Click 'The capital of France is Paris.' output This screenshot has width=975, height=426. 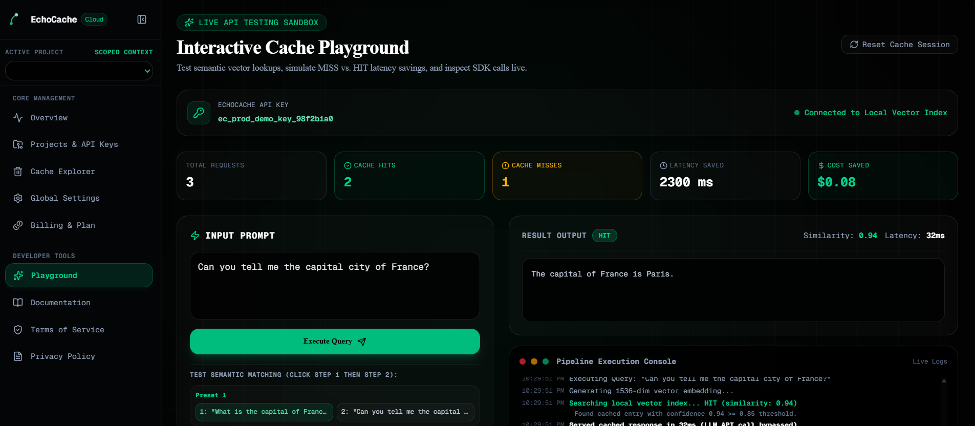tap(602, 274)
